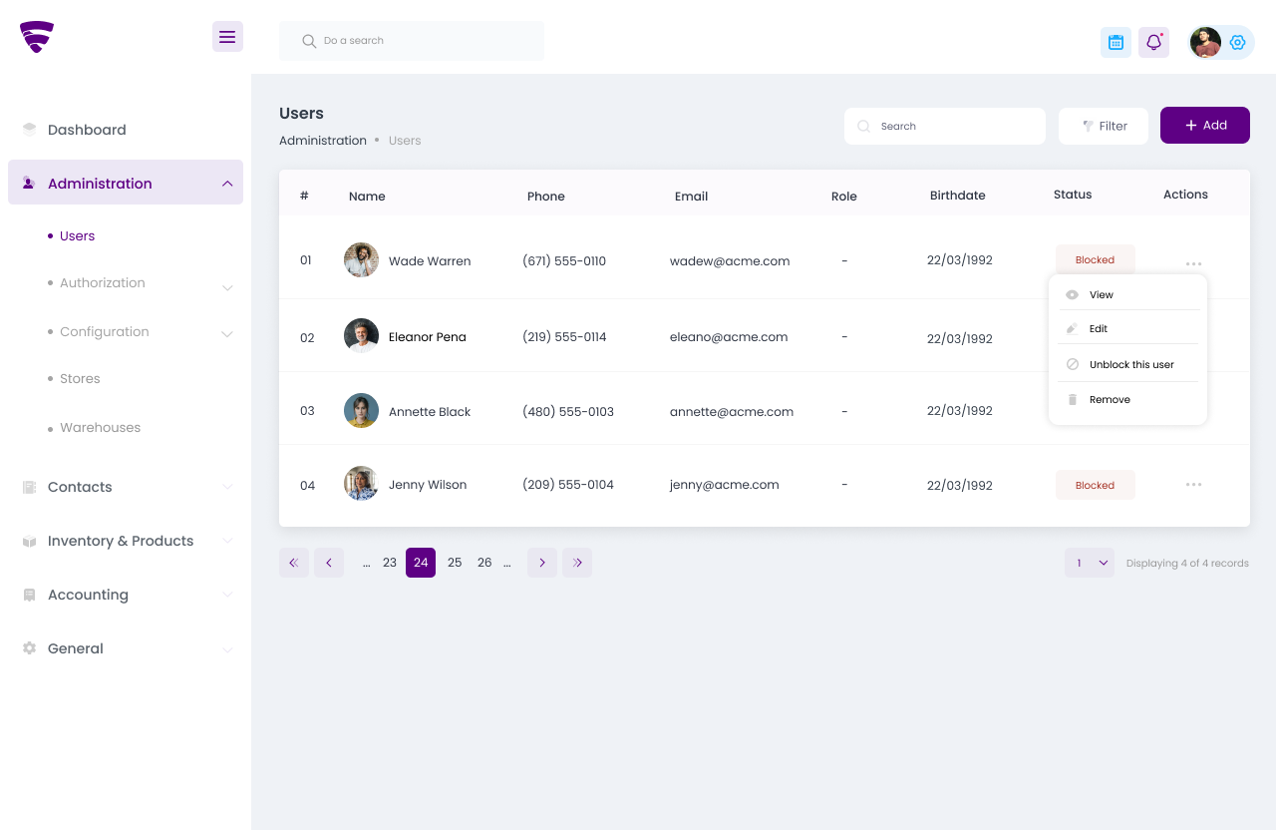Click Eleanor Pena's avatar photo
1276x830 pixels.
(361, 336)
